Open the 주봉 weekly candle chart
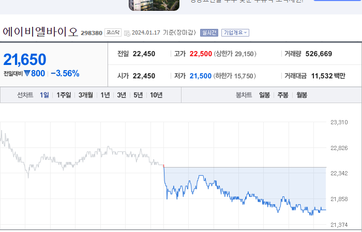362x232 pixels. tap(283, 95)
